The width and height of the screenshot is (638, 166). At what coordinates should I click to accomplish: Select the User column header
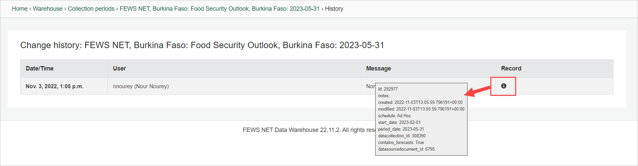pos(119,68)
